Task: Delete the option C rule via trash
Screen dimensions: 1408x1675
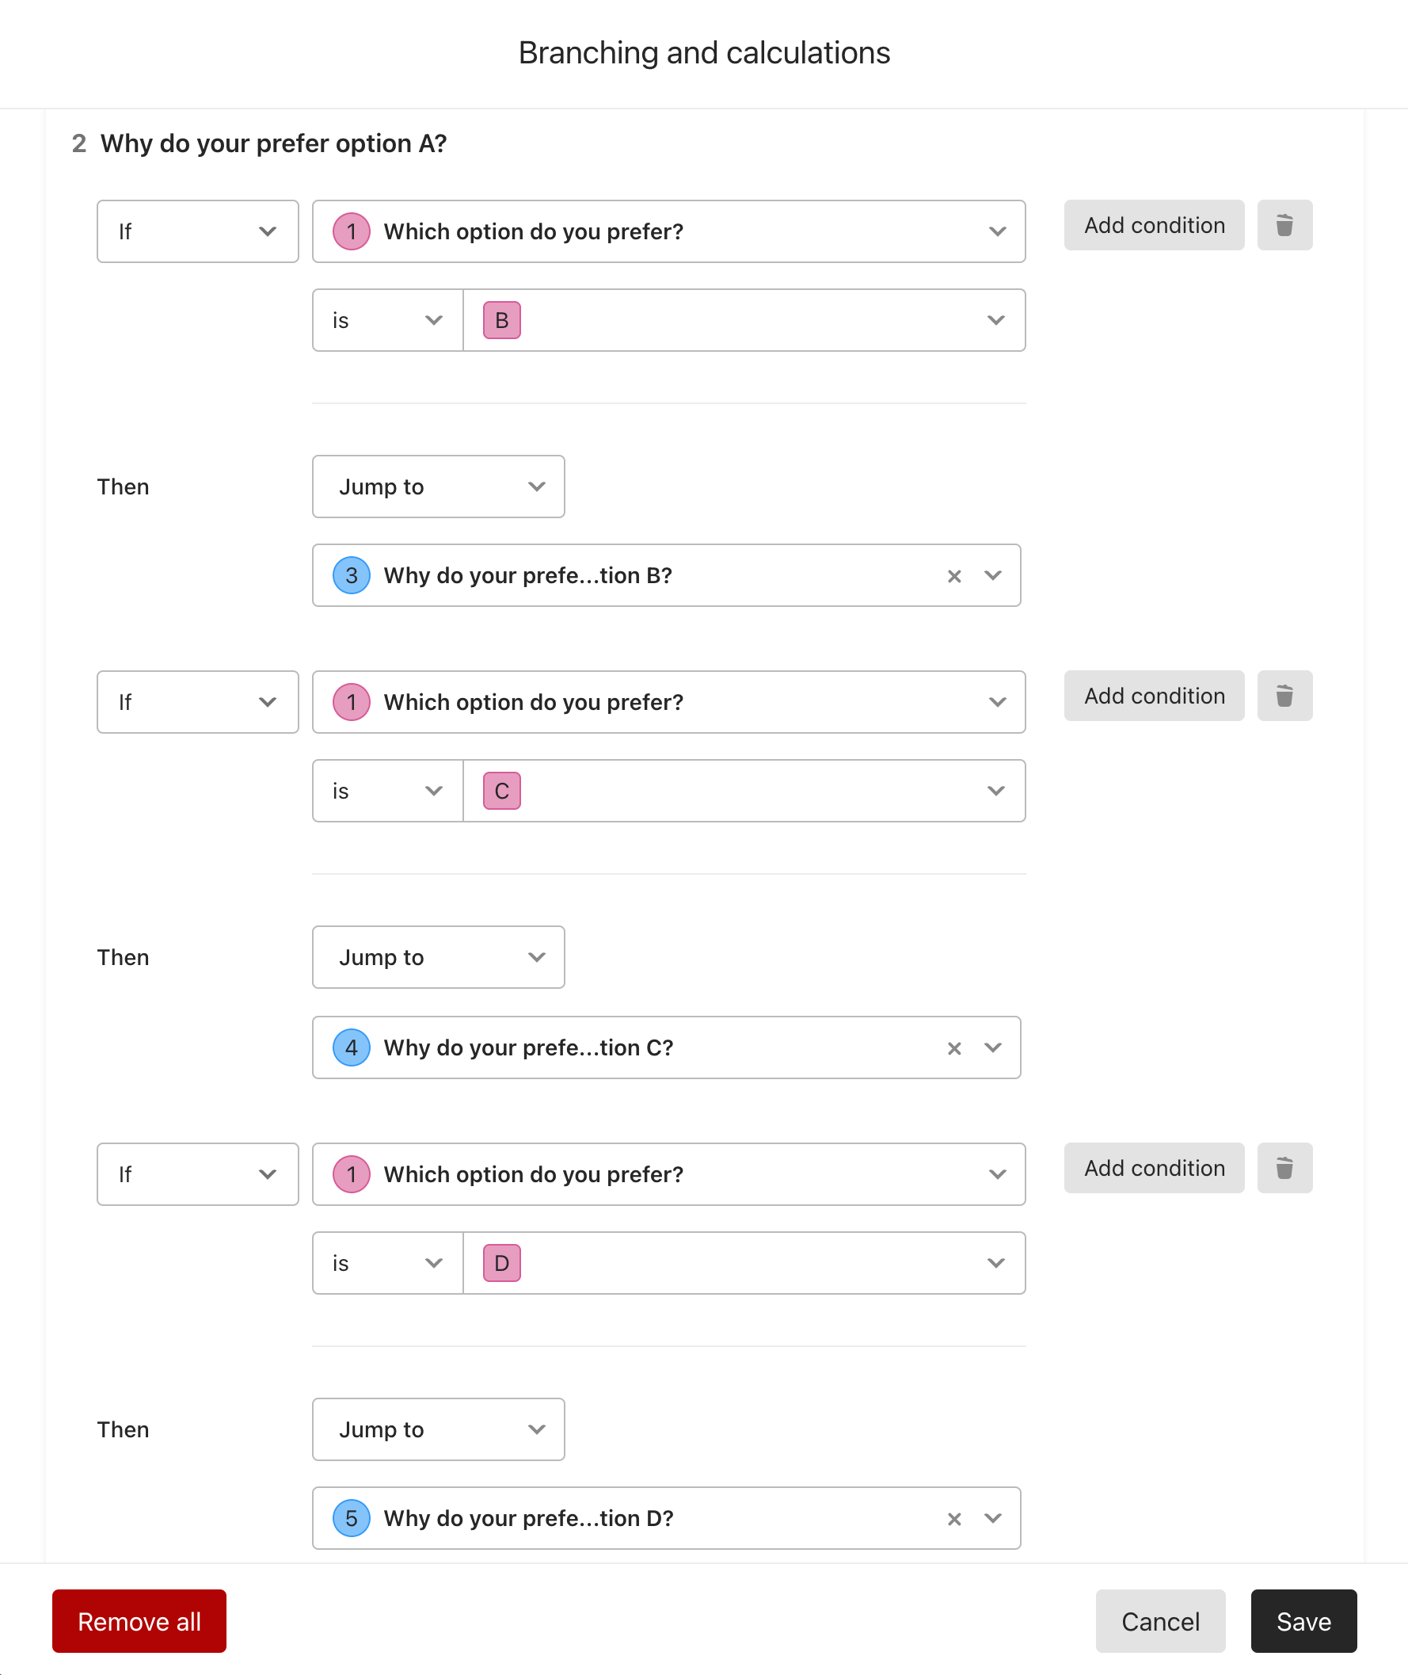Action: (1284, 696)
